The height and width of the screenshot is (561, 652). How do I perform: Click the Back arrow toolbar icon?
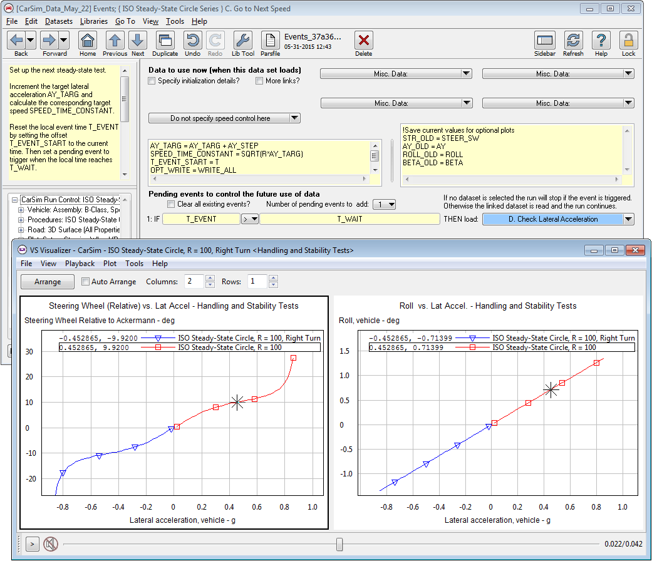coord(16,40)
